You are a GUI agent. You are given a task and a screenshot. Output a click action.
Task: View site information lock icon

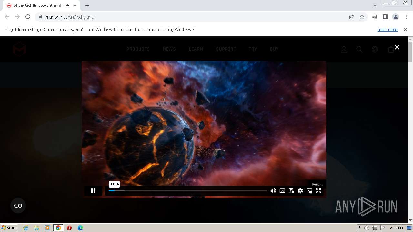tap(40, 17)
